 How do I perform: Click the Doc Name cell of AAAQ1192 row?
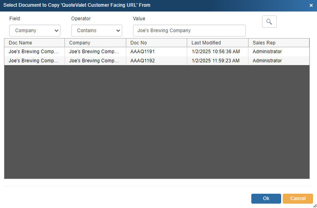click(x=34, y=61)
